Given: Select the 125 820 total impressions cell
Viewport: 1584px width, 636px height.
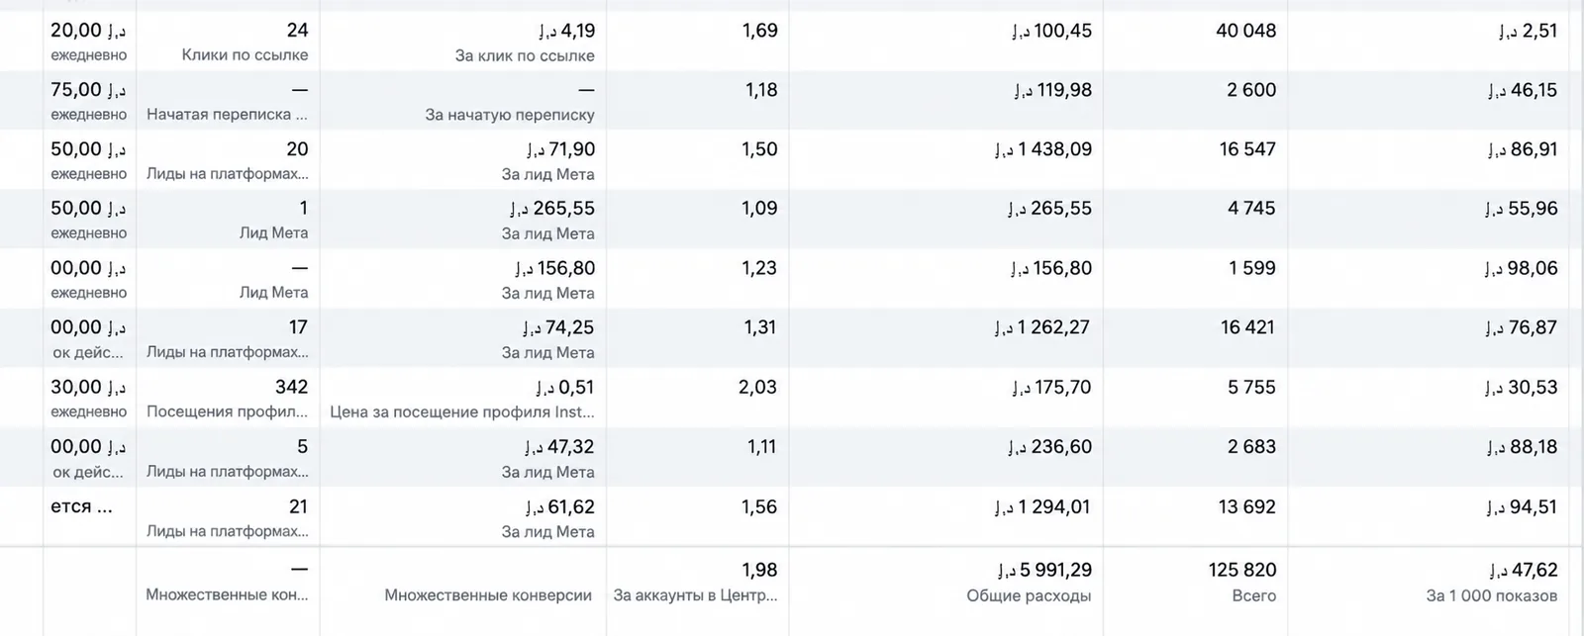Looking at the screenshot, I should tap(1242, 570).
